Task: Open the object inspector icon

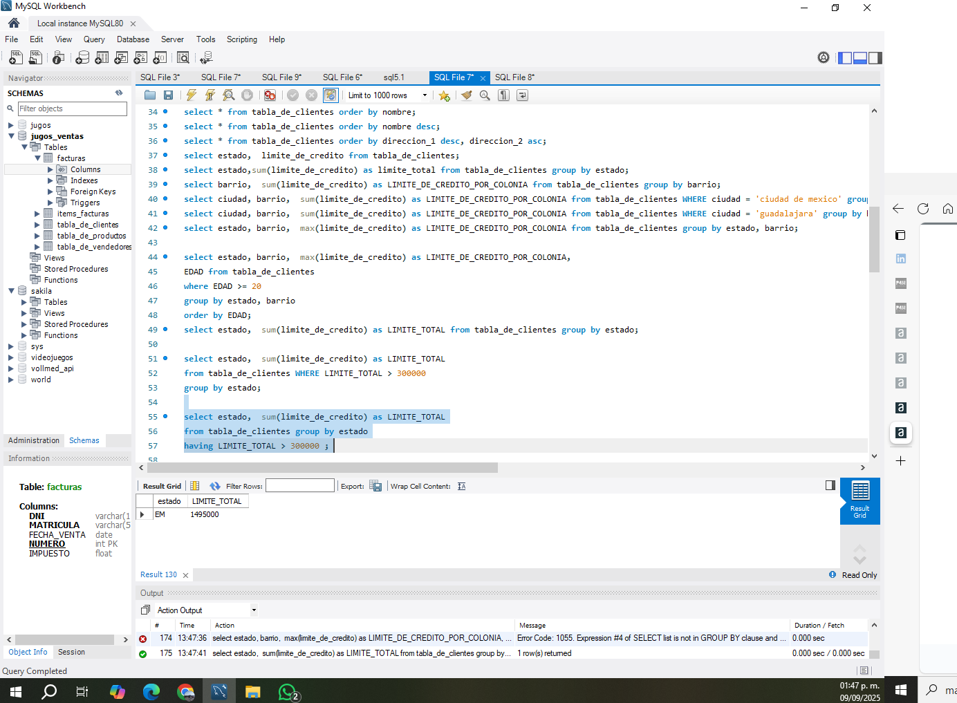Action: 59,58
